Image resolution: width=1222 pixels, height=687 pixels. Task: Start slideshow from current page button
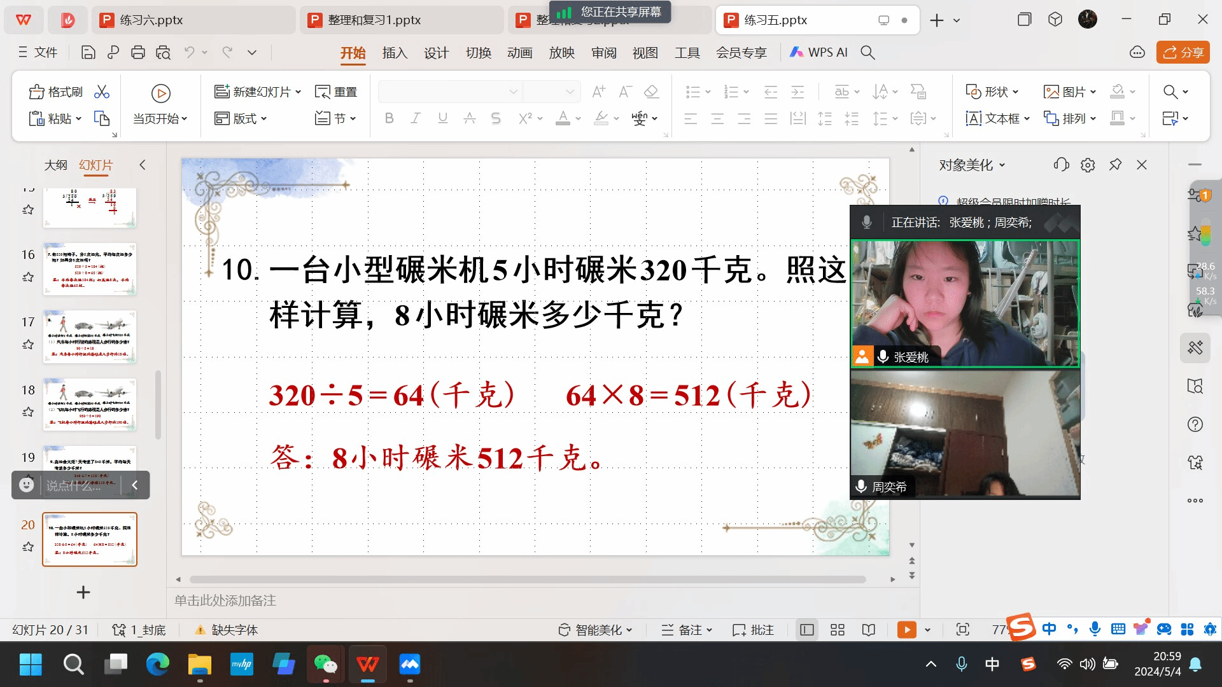[x=160, y=94]
